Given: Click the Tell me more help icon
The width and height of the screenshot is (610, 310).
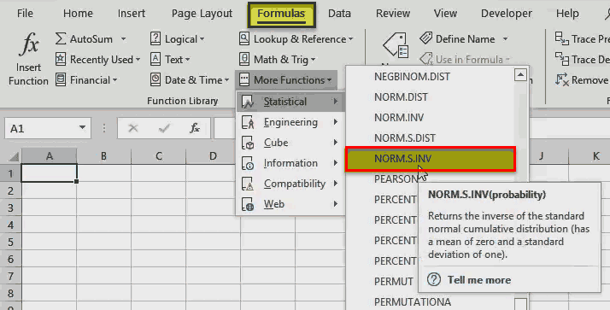Looking at the screenshot, I should click(x=434, y=279).
